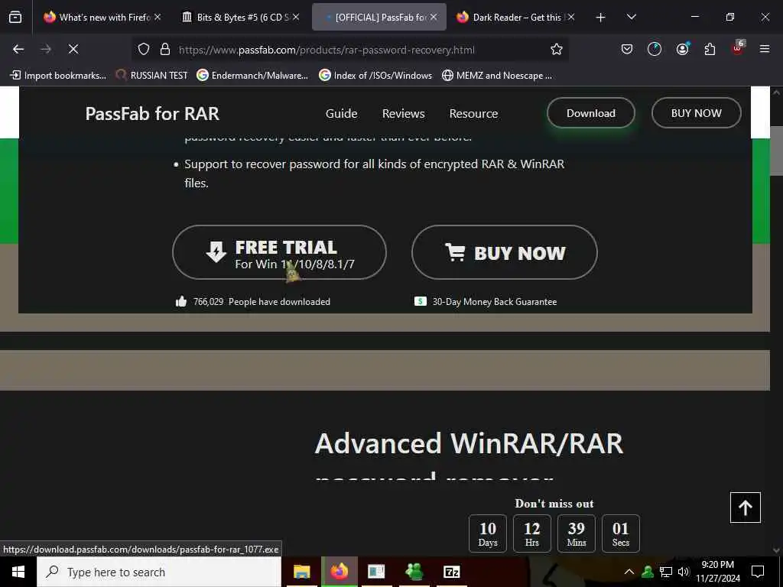Viewport: 783px width, 587px height.
Task: Close the Dark Reader tab
Action: click(x=571, y=17)
